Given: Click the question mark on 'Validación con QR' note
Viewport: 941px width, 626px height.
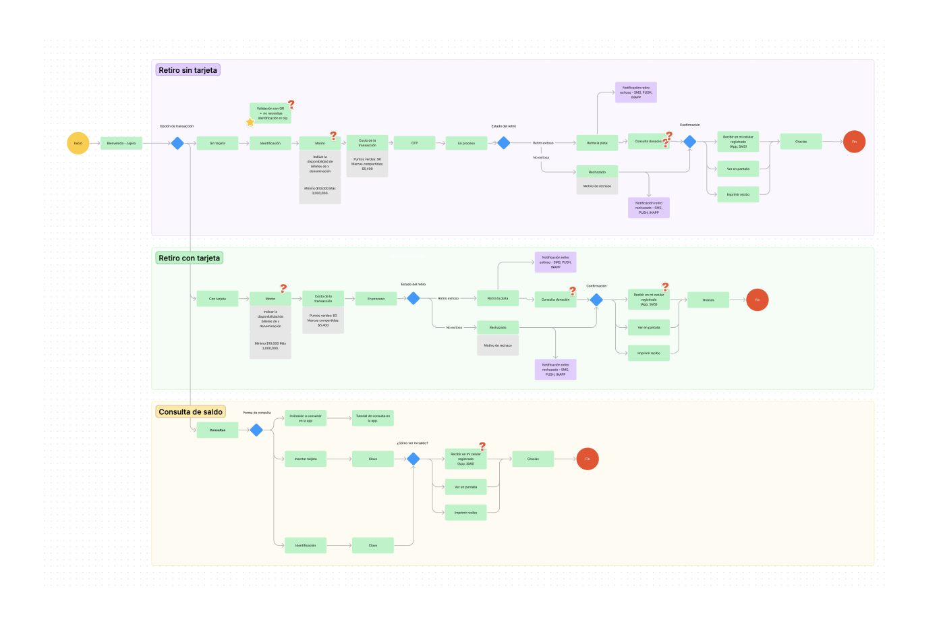Looking at the screenshot, I should pos(291,105).
